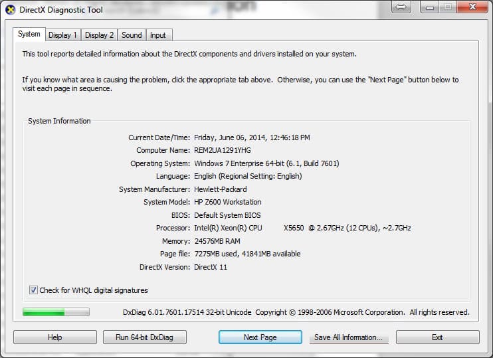Viewport: 493px width, 358px height.
Task: Minimize the DirectX Diagnostic Tool window
Action: point(430,7)
